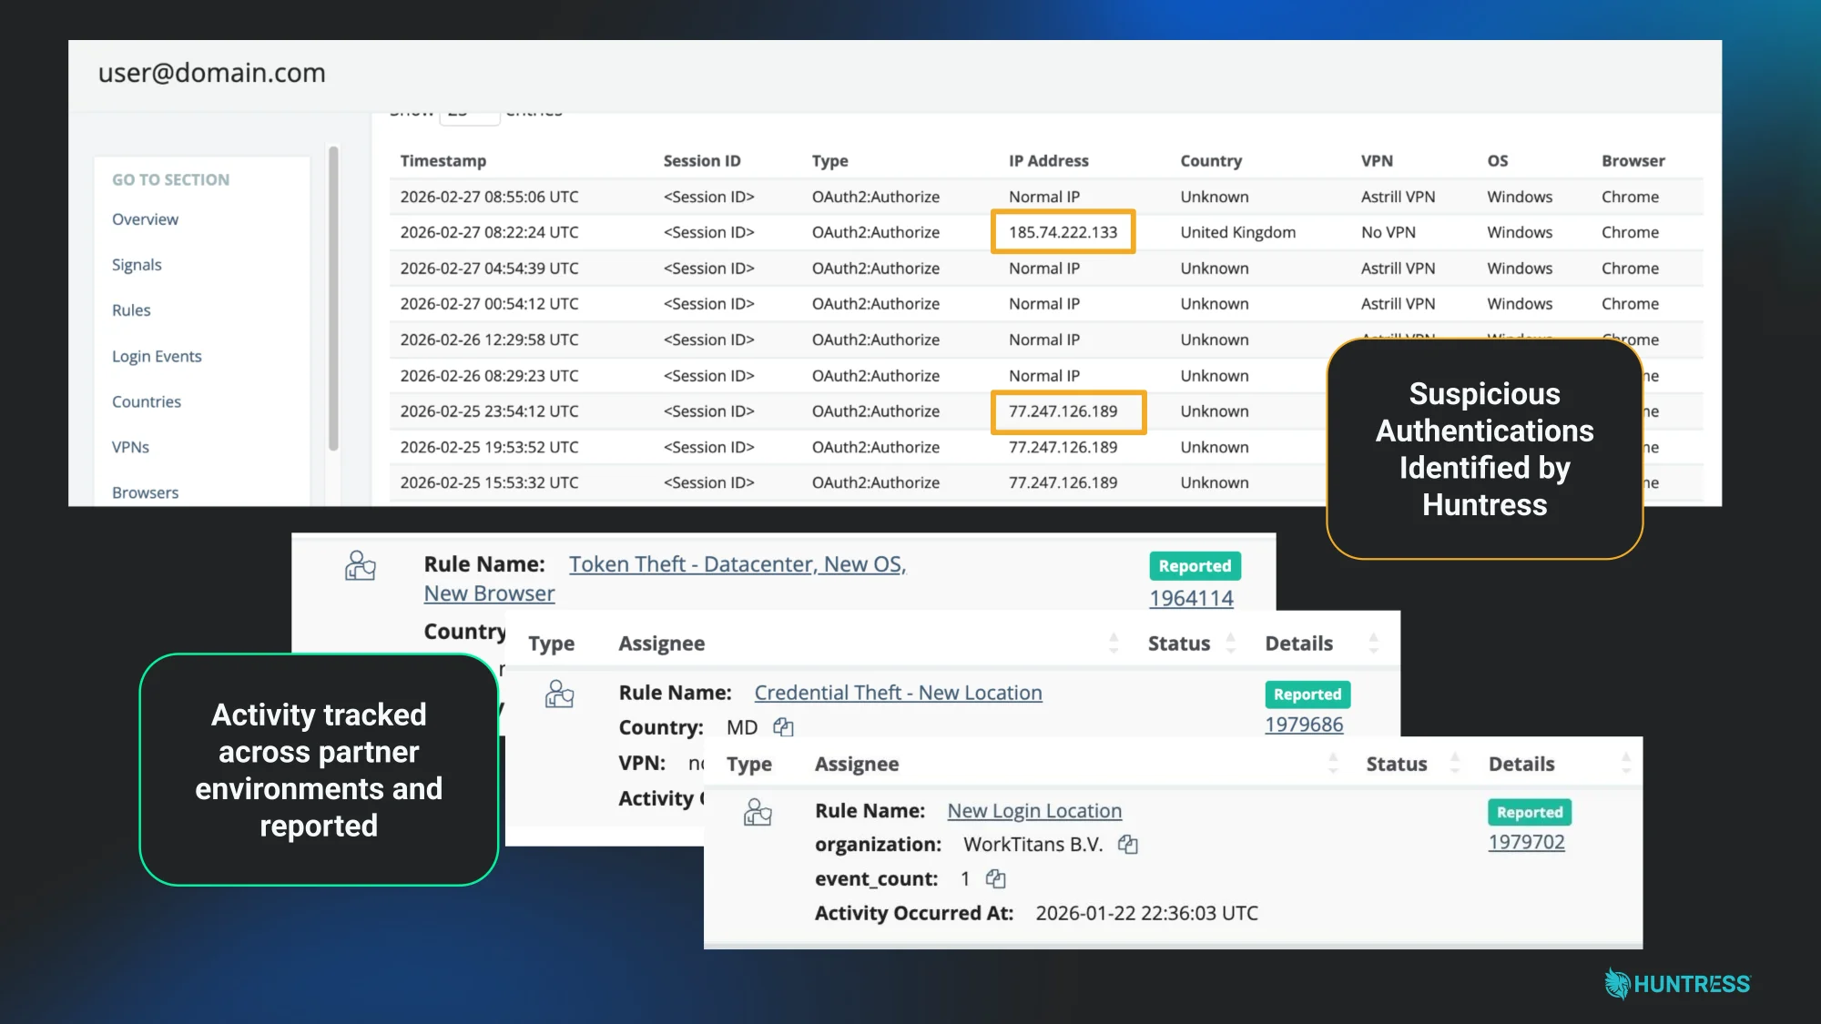The image size is (1821, 1024).
Task: Open the Browsers section
Action: coord(145,493)
